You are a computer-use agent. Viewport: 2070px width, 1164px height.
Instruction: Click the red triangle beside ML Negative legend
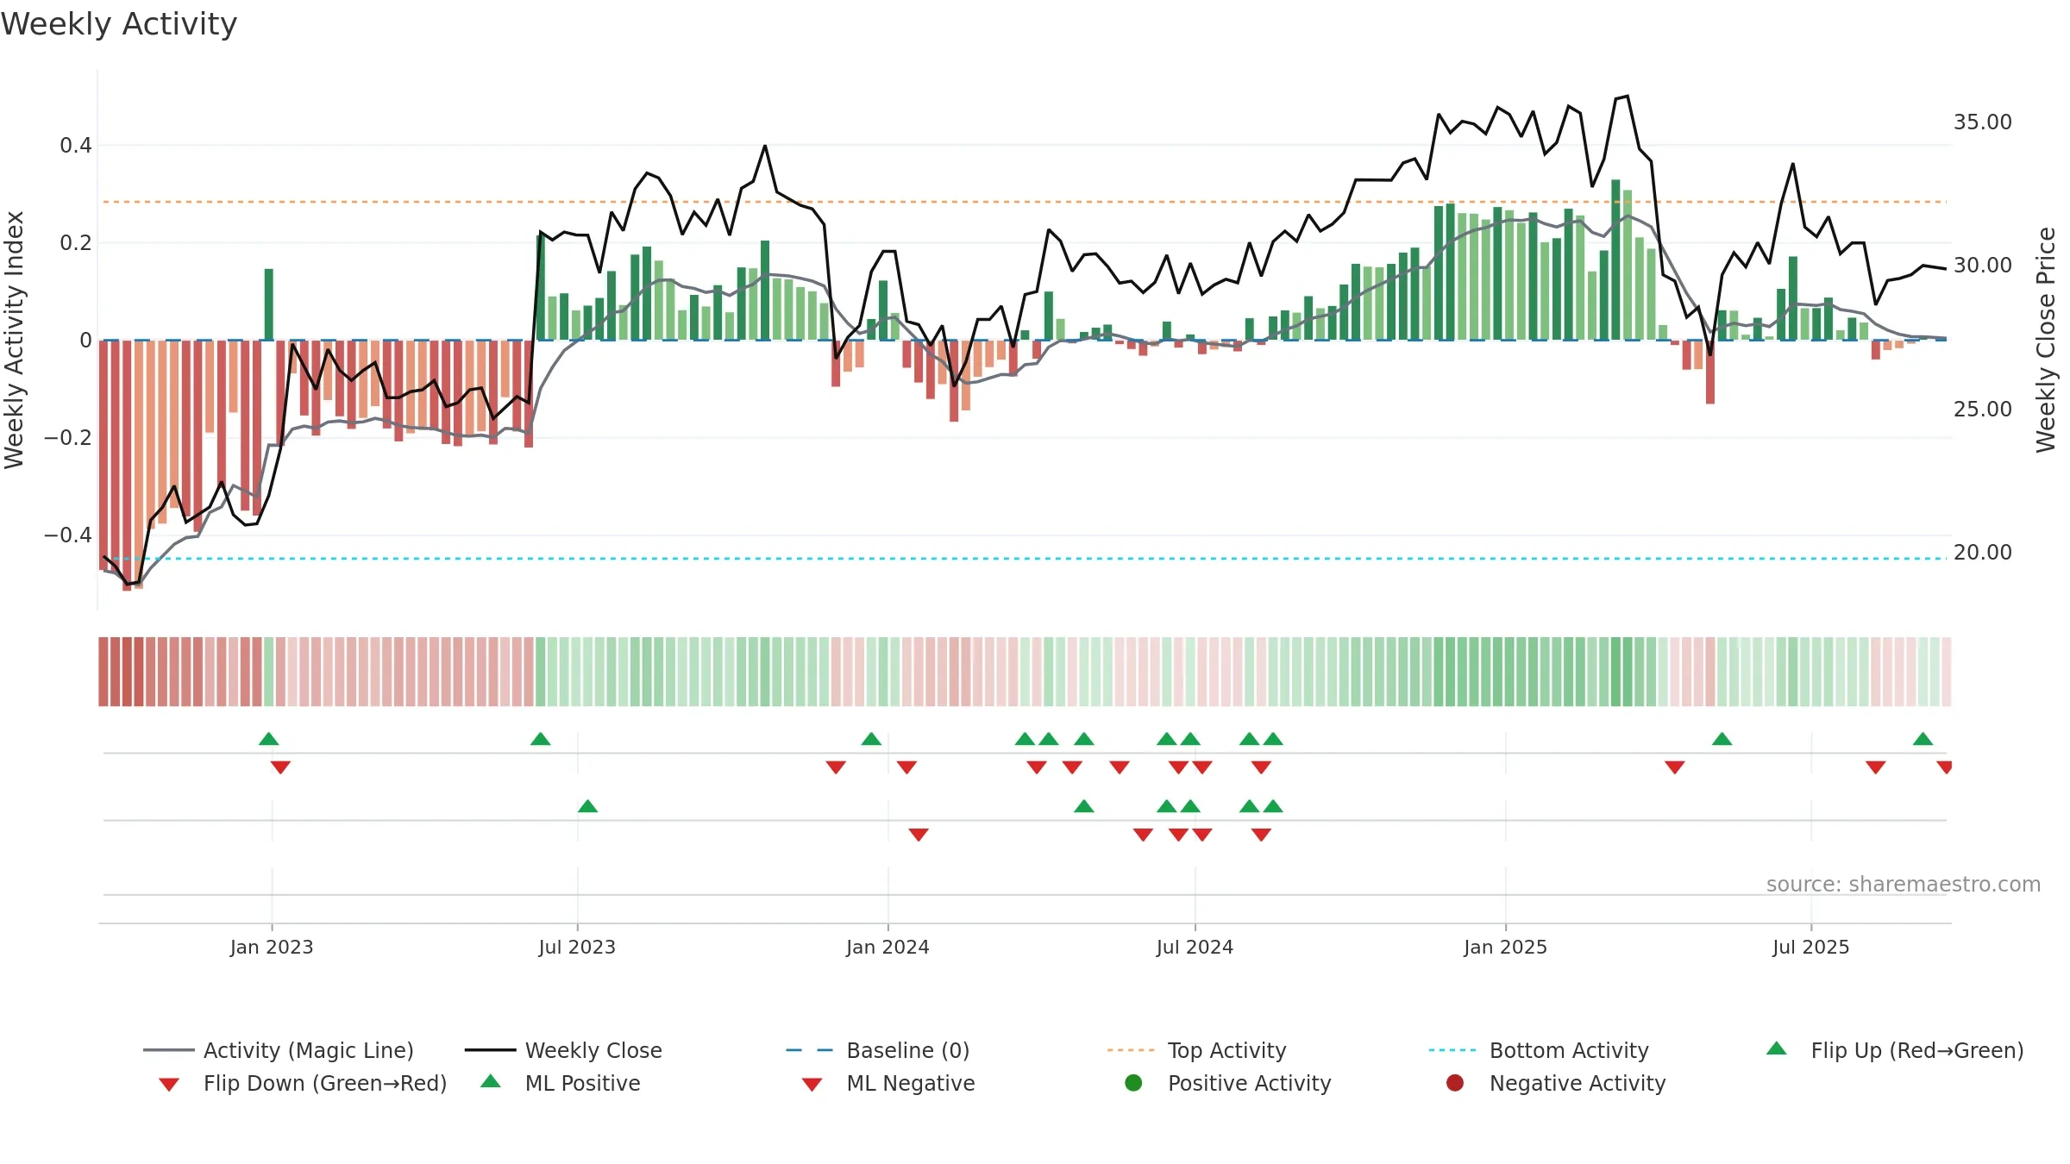[x=812, y=1085]
